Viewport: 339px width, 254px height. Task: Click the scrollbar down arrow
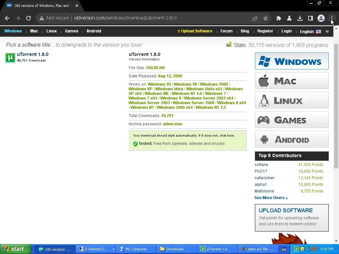(x=336, y=241)
